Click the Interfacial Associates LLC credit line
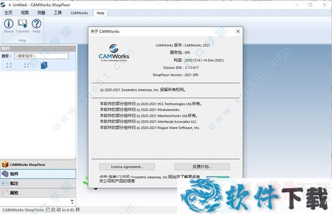Screen dimensions: 332x214 148,122
